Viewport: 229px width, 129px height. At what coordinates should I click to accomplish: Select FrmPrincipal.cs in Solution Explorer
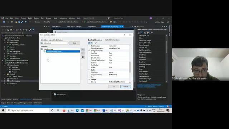[15, 81]
